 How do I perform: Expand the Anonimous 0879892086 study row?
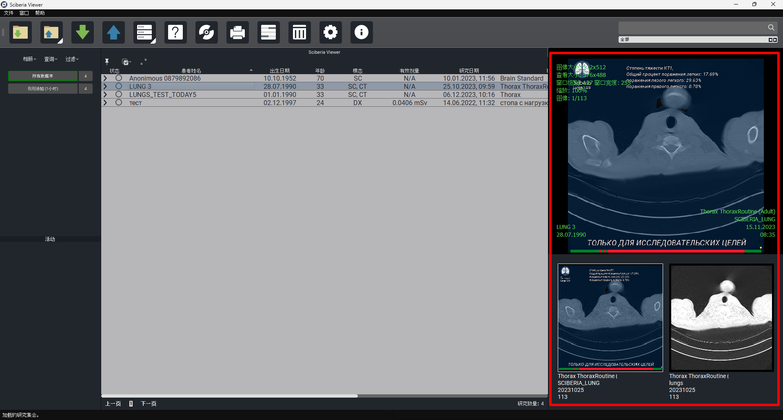point(105,78)
